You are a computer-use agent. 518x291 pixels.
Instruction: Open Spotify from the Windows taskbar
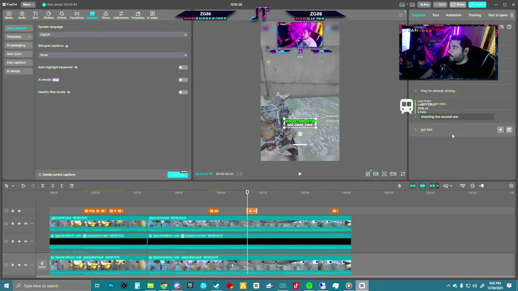tap(309, 286)
